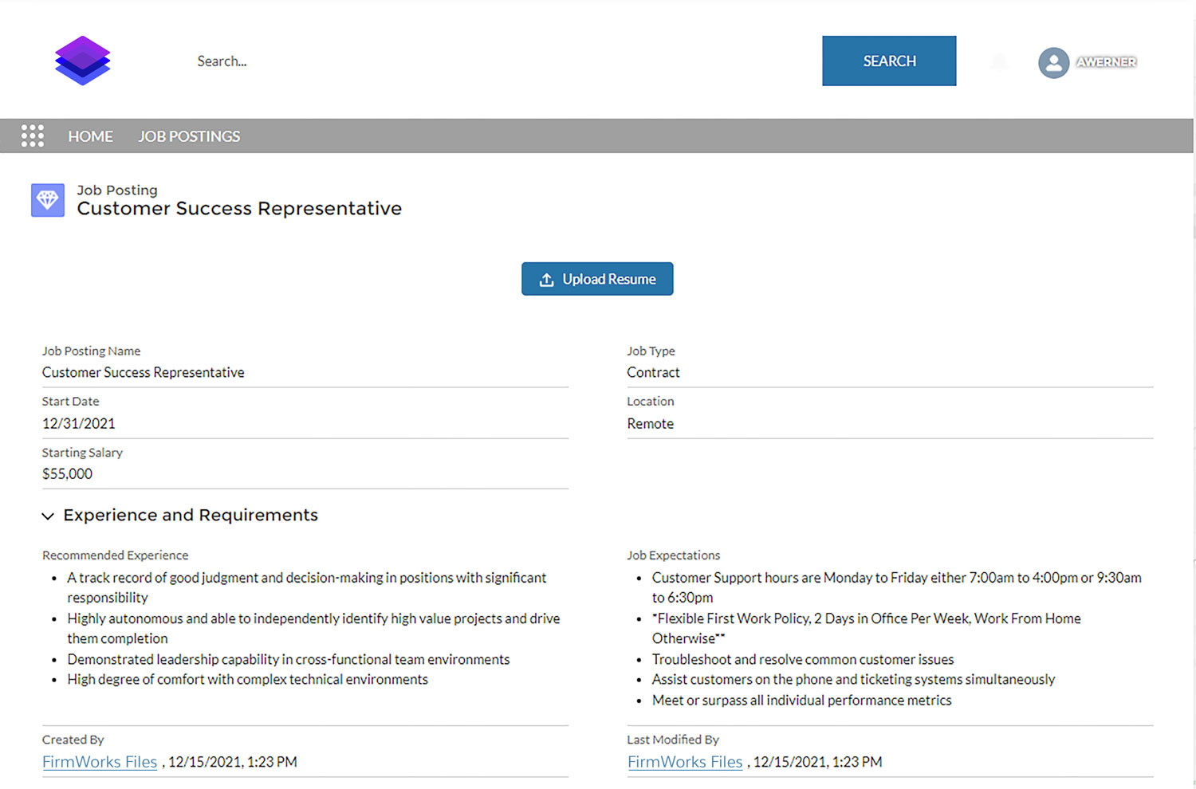Click the Job Posting Name field value
The height and width of the screenshot is (789, 1196).
coord(144,372)
